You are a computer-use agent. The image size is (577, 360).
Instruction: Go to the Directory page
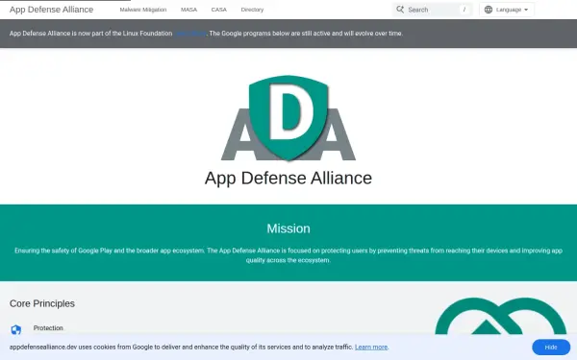pos(252,10)
